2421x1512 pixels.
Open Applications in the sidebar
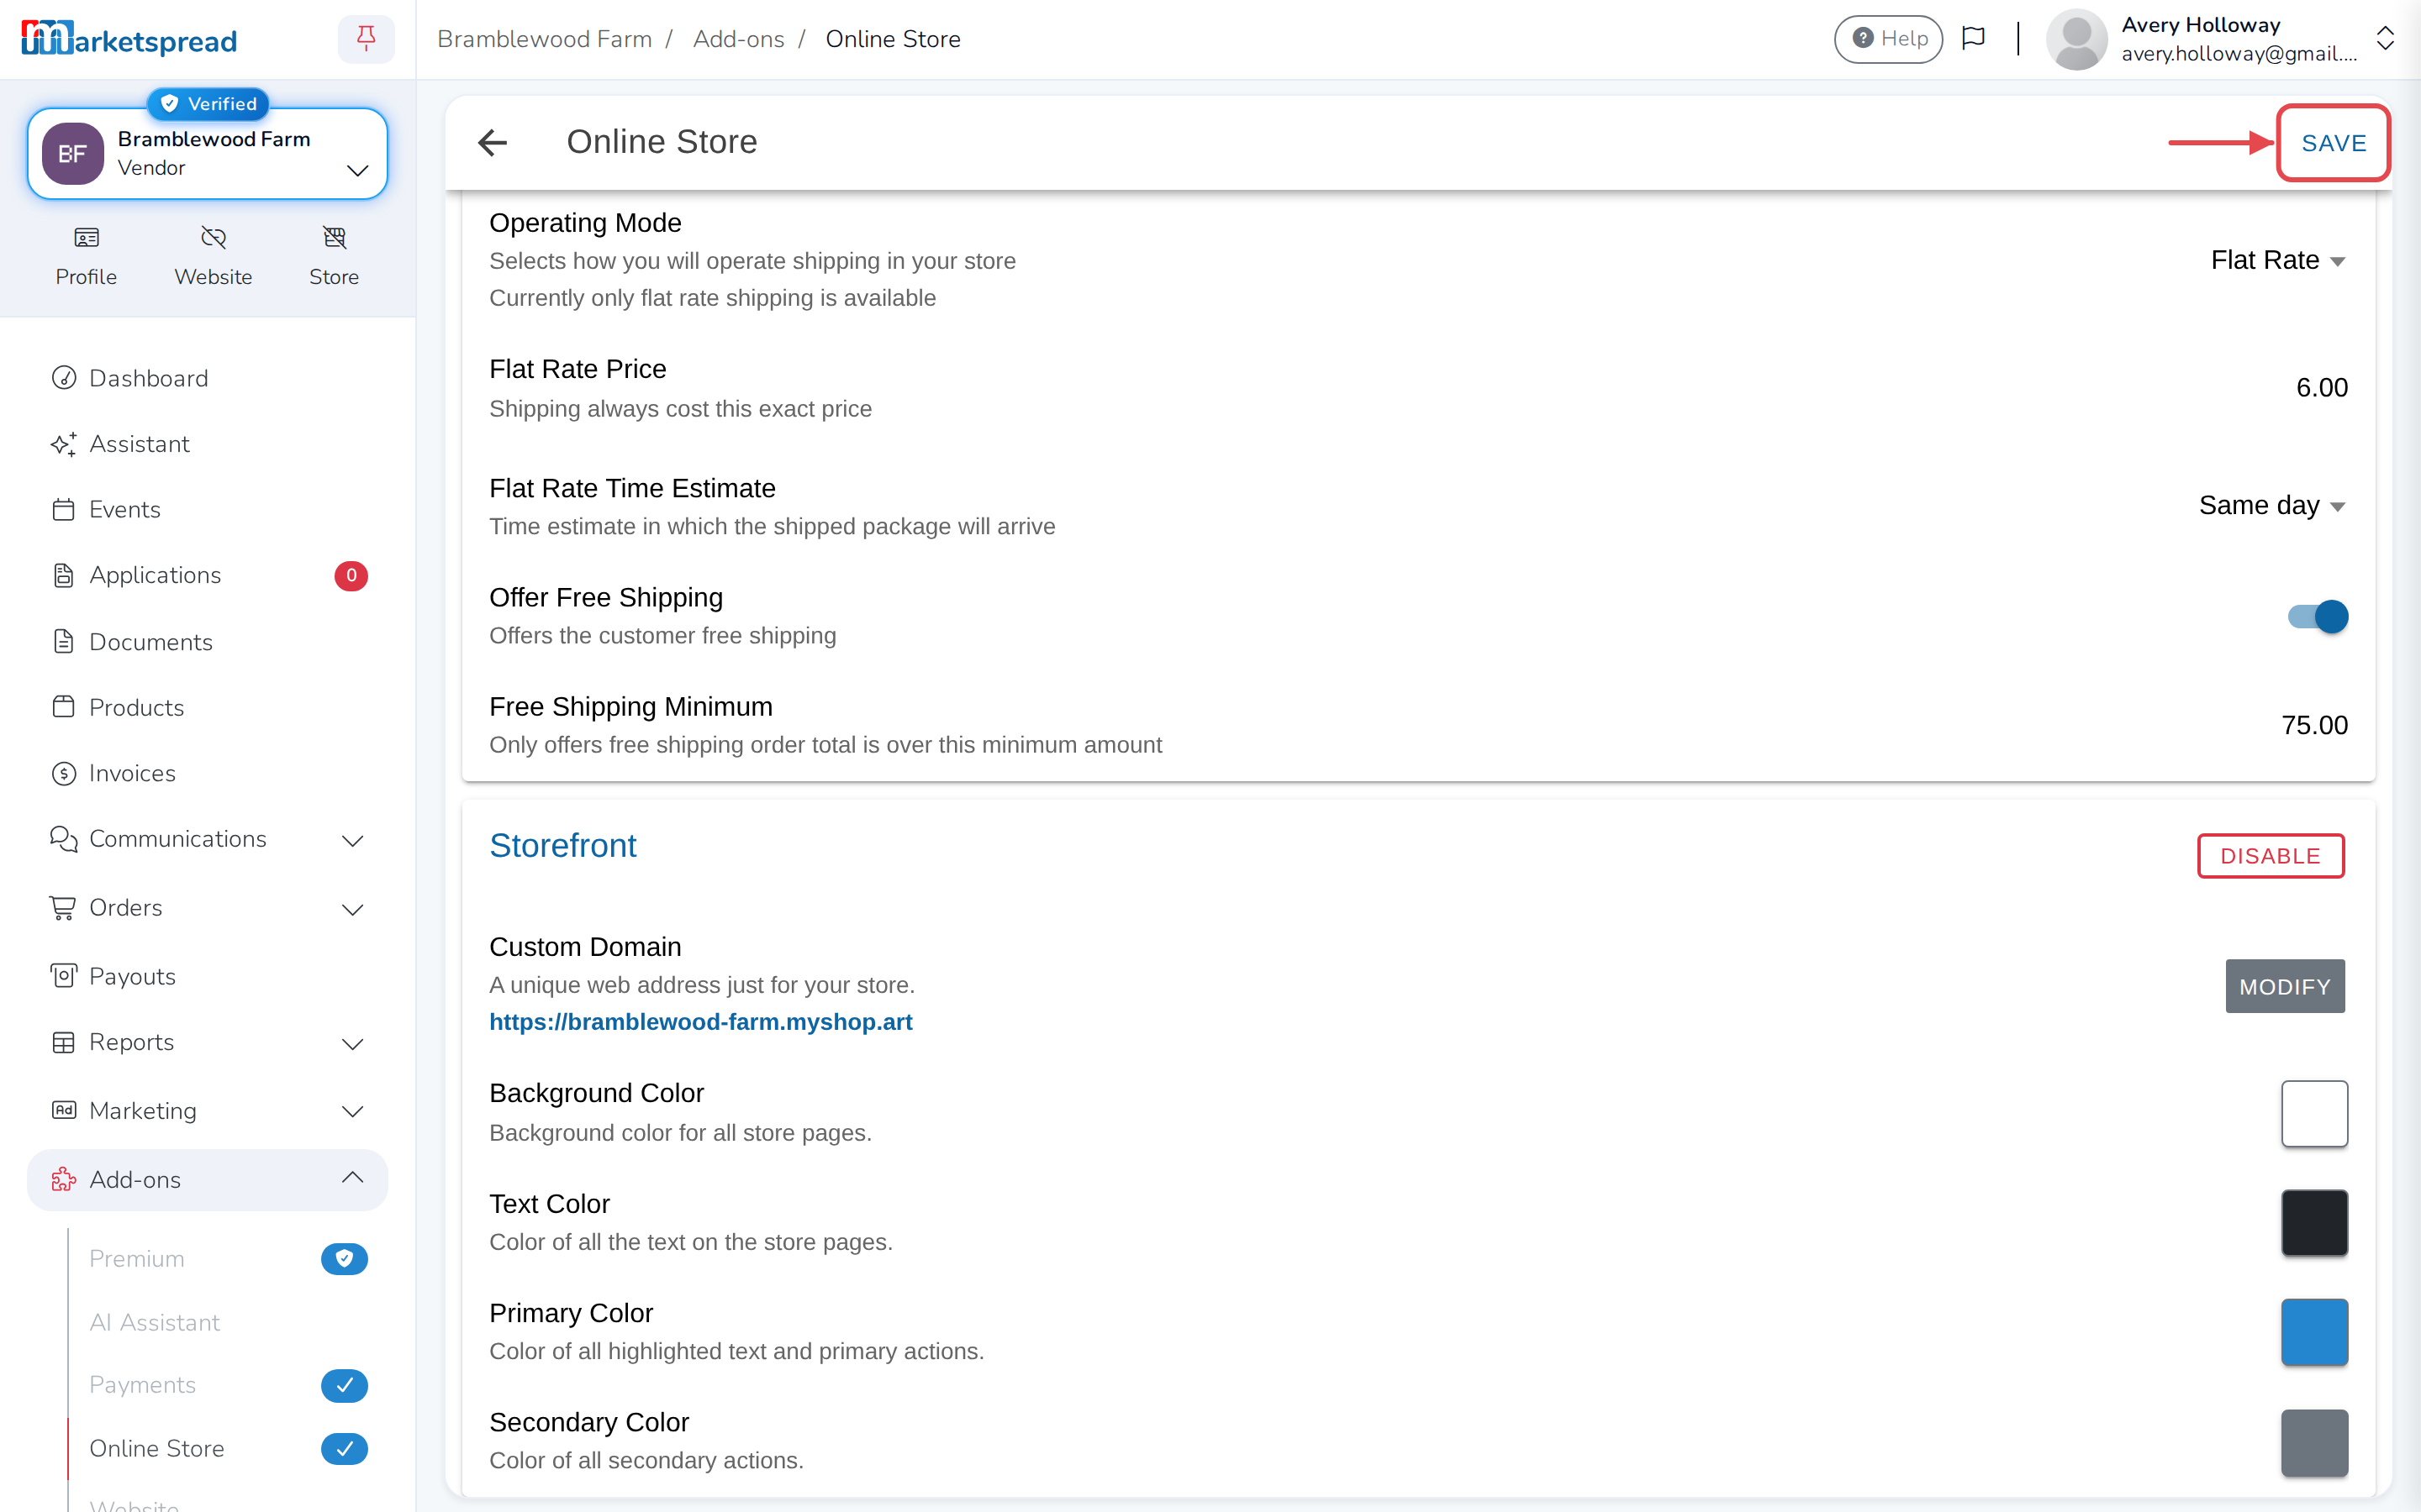tap(207, 575)
